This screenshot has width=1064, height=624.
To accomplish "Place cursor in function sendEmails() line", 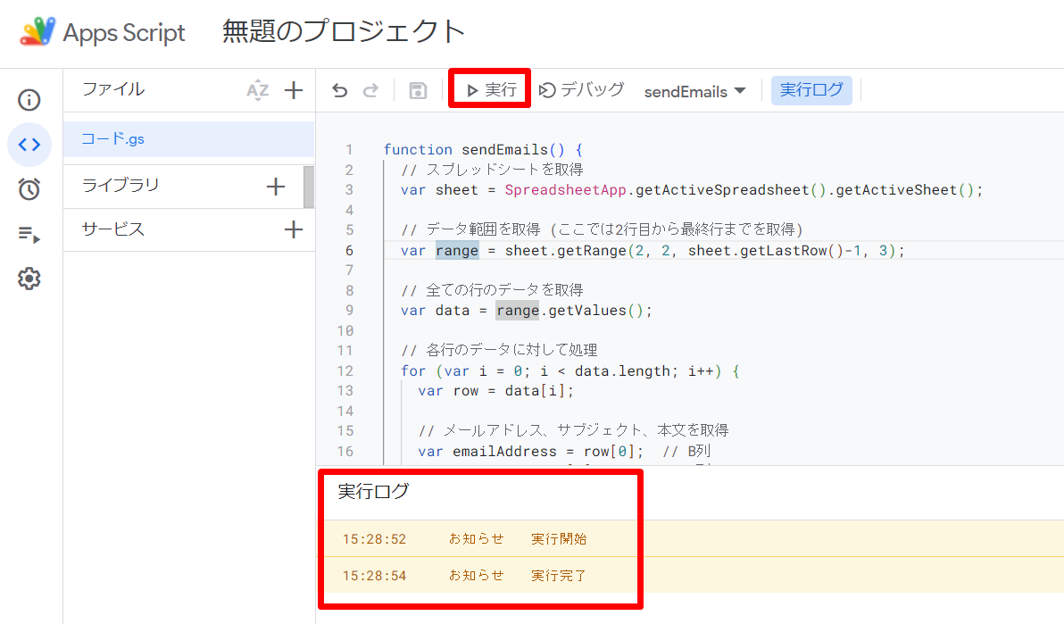I will click(x=483, y=149).
